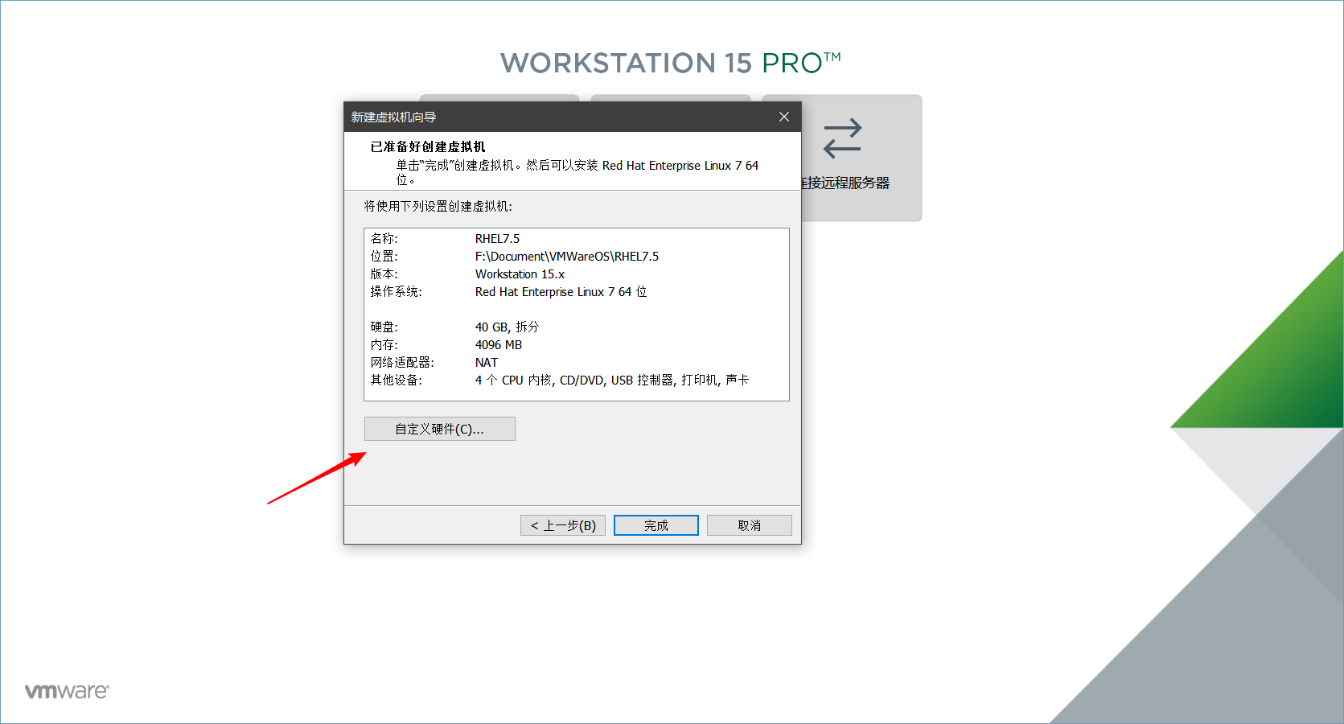The image size is (1344, 724).
Task: Click the 内存: label
Action: click(384, 345)
